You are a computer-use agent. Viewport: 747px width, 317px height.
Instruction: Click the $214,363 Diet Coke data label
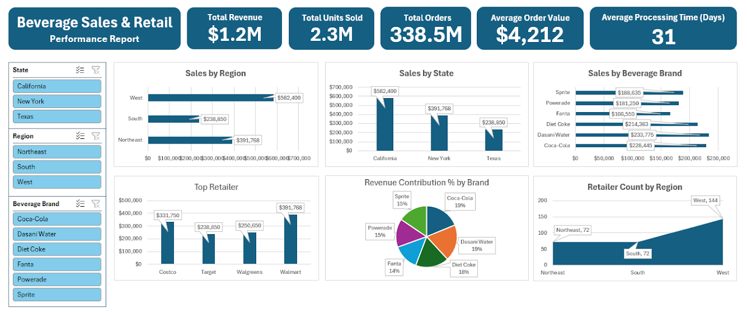pyautogui.click(x=637, y=124)
